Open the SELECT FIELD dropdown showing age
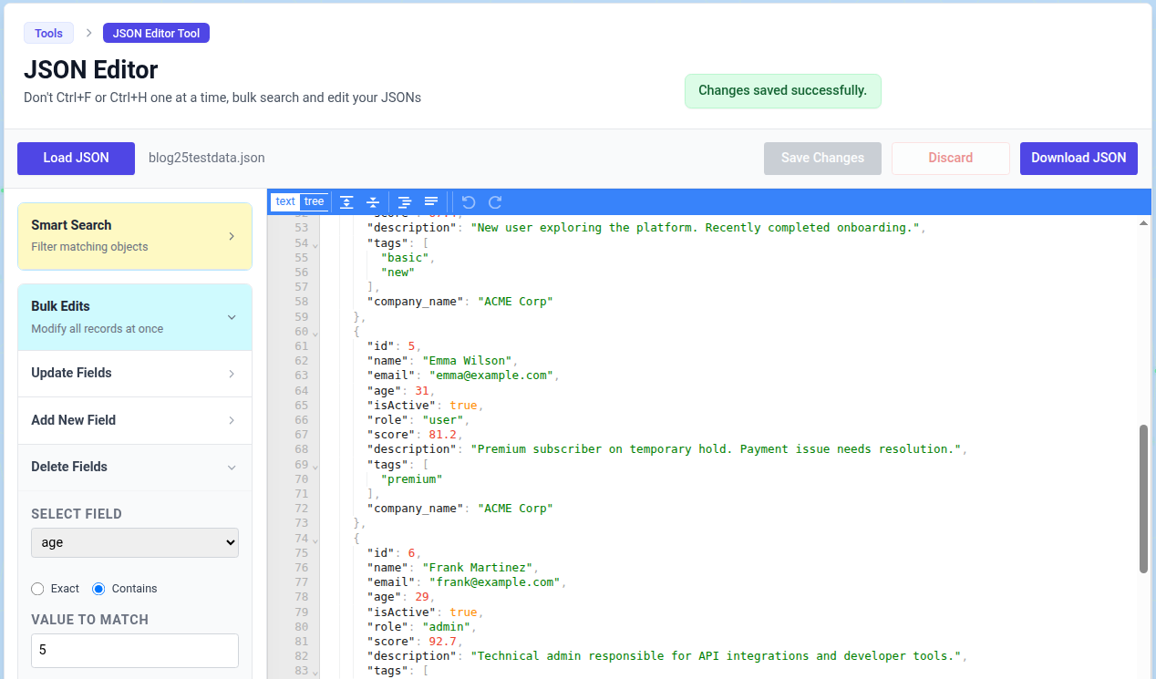1156x679 pixels. [x=134, y=541]
